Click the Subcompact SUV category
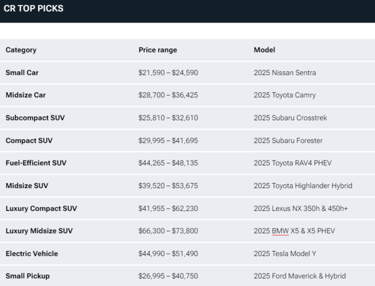375x286 pixels. 35,117
